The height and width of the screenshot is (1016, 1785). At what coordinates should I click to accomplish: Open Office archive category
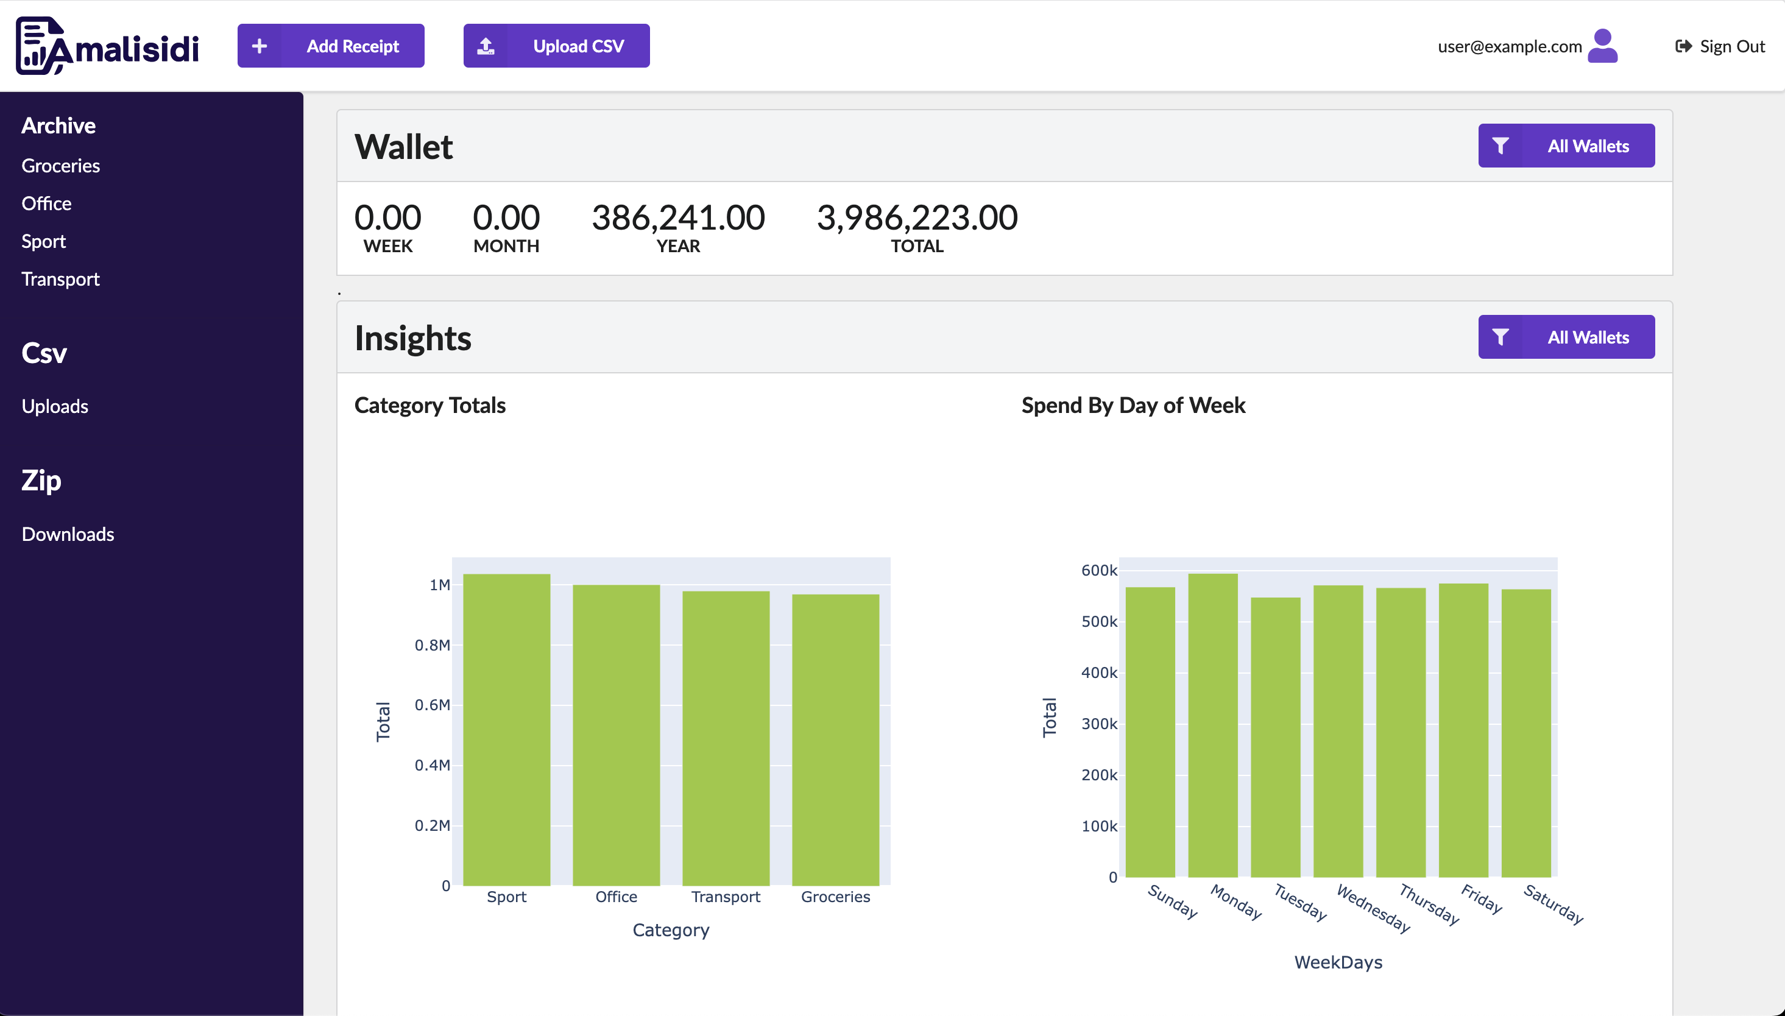tap(46, 204)
